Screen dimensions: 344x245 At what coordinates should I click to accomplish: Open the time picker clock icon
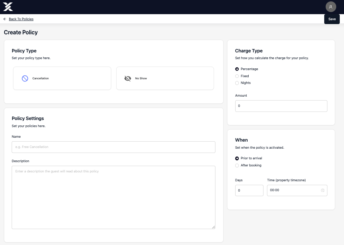pos(322,190)
